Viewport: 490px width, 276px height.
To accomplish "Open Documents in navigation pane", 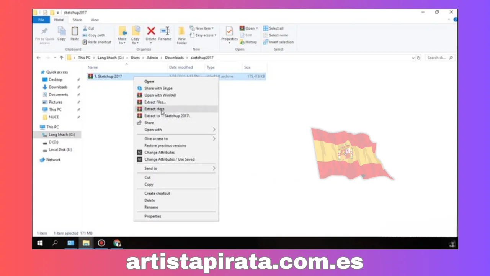I will tap(58, 95).
